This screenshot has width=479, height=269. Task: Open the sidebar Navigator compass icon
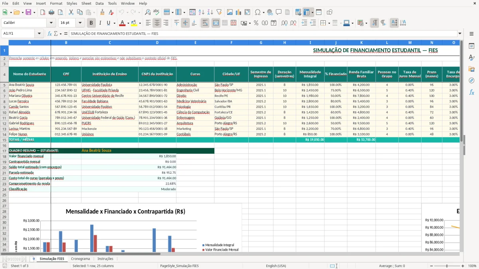tap(471, 81)
